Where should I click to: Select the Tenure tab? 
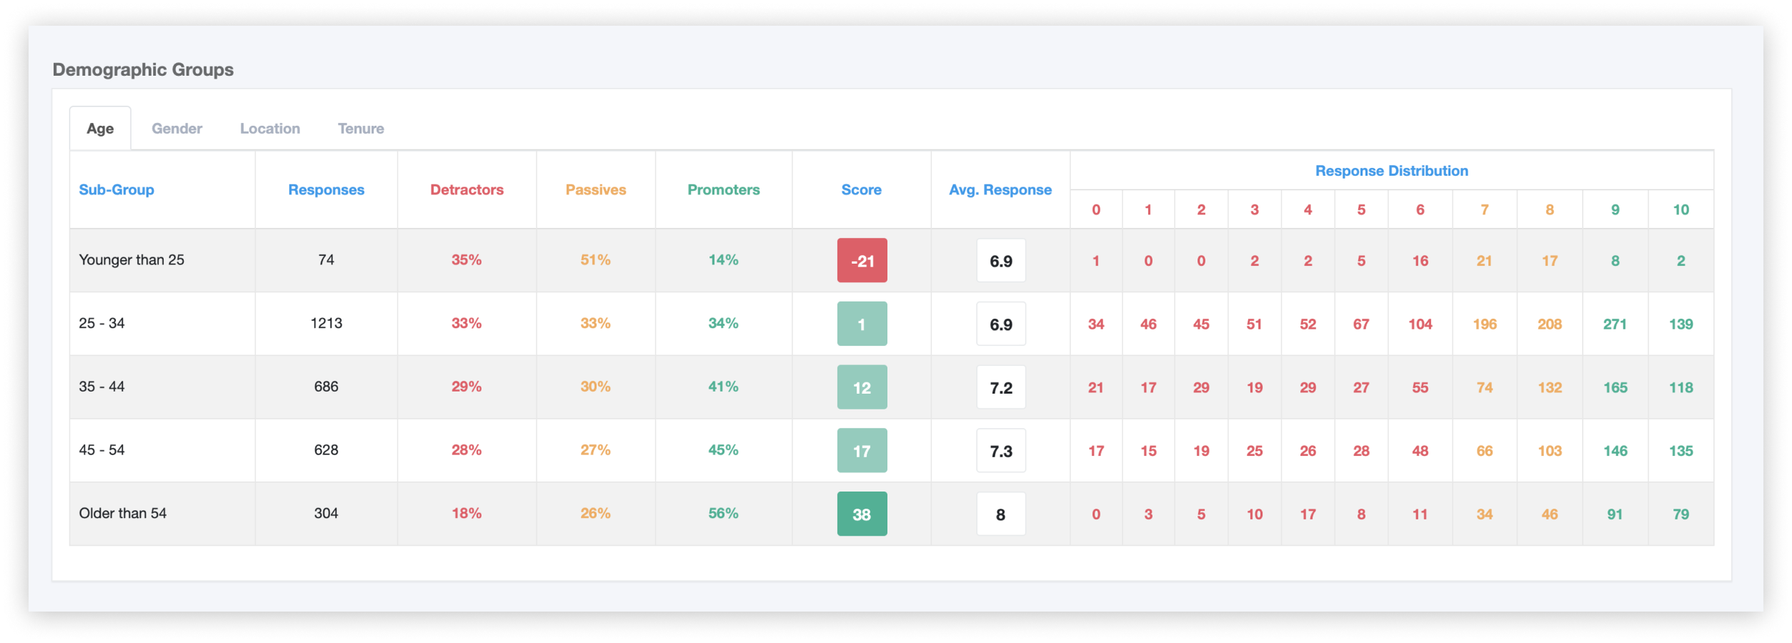[x=361, y=129]
